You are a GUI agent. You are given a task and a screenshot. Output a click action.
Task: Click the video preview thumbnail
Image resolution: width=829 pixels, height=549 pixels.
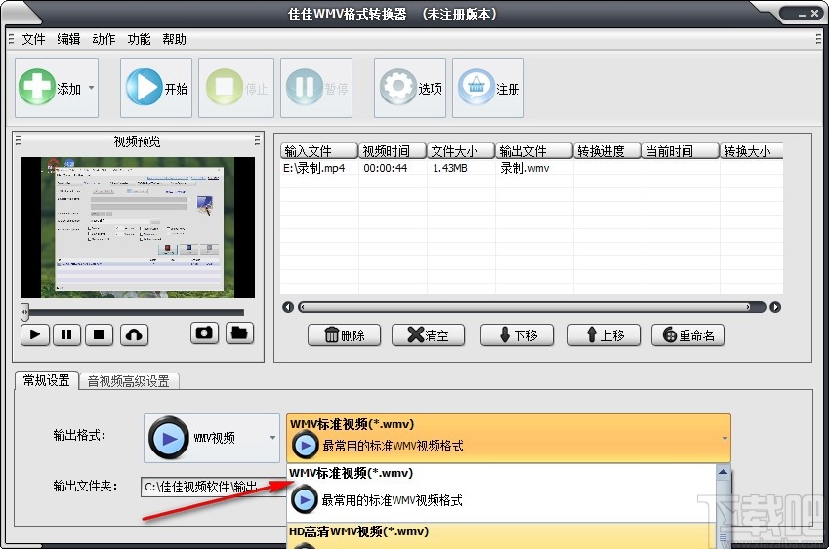click(x=138, y=227)
